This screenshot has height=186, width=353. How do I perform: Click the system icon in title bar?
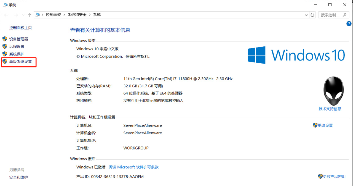[5, 5]
